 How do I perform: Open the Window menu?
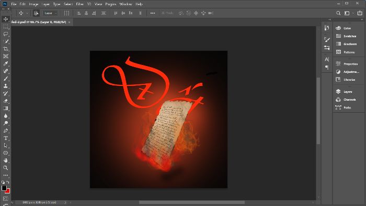point(126,4)
